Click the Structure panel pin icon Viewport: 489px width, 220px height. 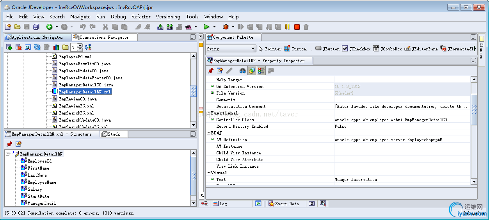click(x=9, y=144)
